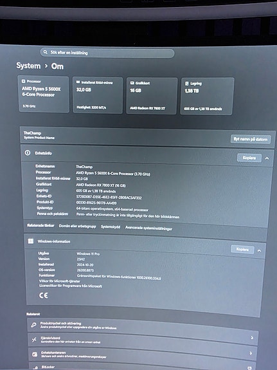277x370 pixels.
Task: Click Byt namn på datorn button
Action: coord(251,139)
